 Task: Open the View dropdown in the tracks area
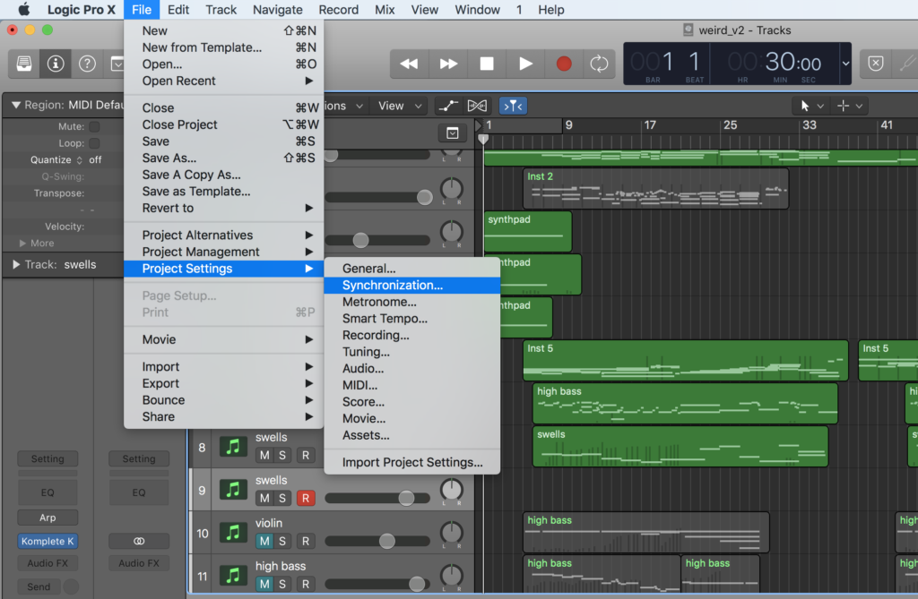[x=400, y=106]
